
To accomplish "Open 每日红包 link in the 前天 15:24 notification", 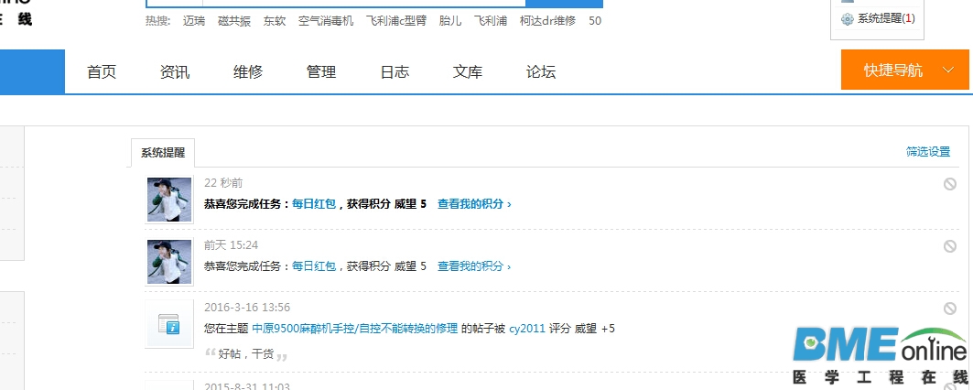I will [314, 266].
